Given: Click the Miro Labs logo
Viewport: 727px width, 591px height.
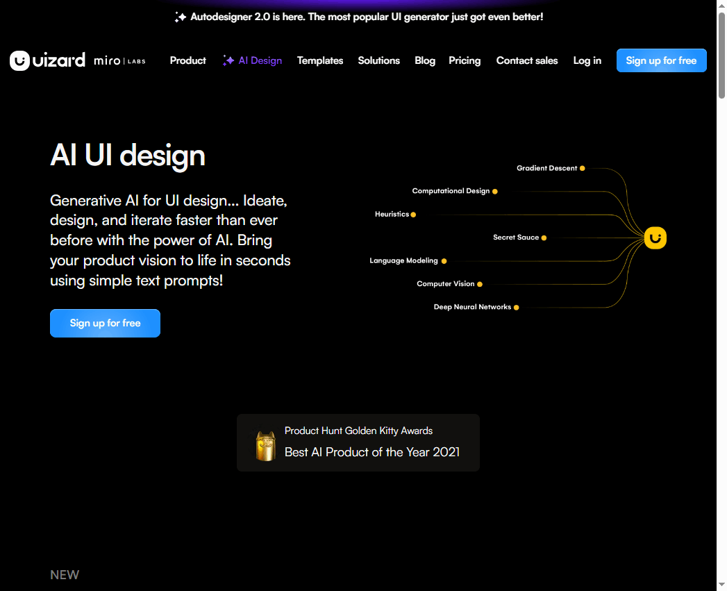Looking at the screenshot, I should pyautogui.click(x=119, y=61).
